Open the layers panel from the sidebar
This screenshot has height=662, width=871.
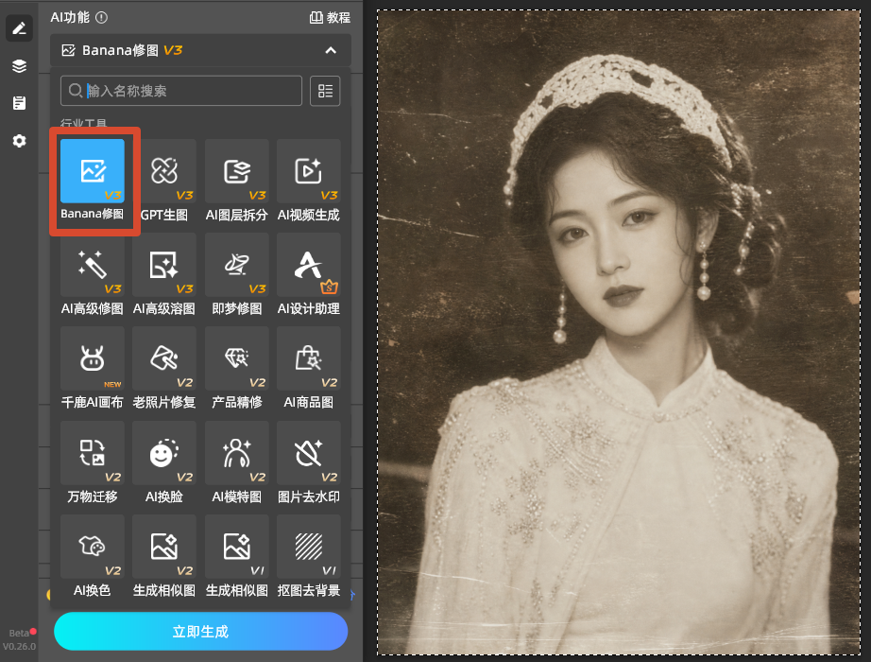click(20, 65)
